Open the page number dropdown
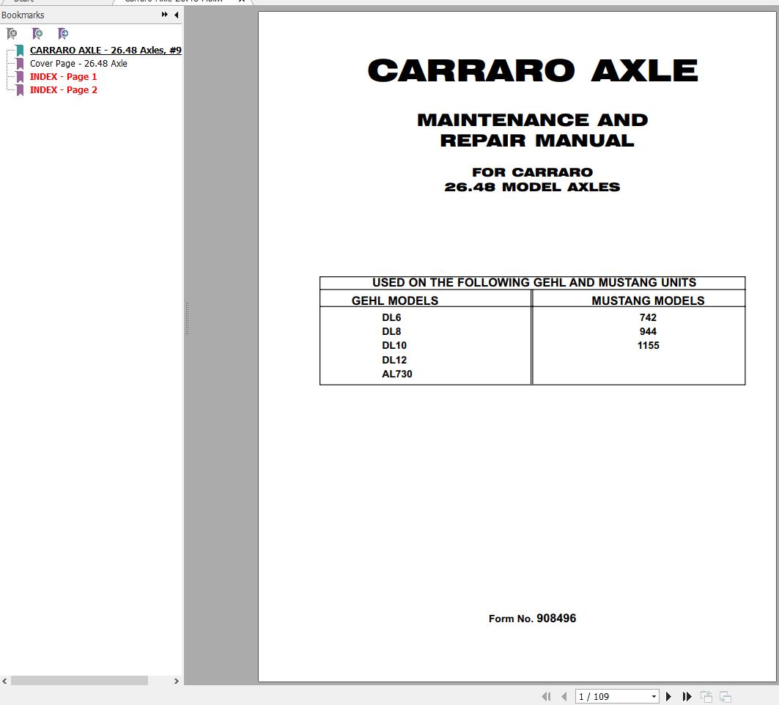Image resolution: width=779 pixels, height=705 pixels. tap(654, 696)
